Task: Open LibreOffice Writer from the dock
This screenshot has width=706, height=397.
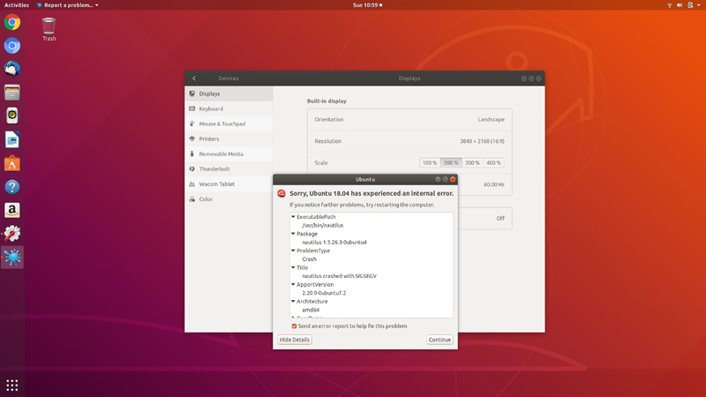Action: pos(12,139)
